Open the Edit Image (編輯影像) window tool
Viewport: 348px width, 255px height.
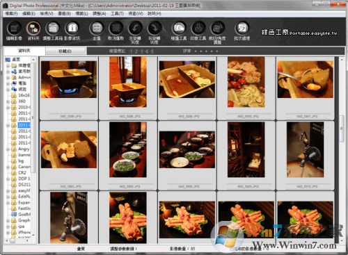14,31
